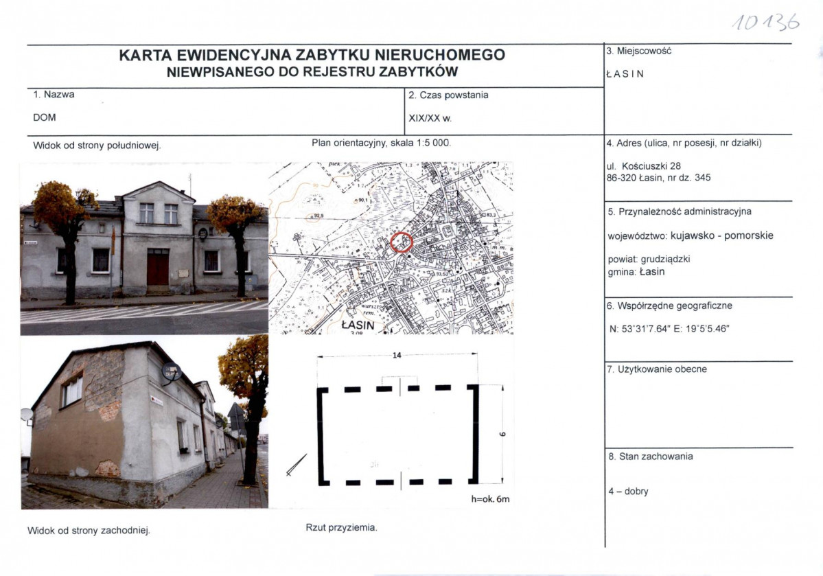Click the '8. Stan zachowania' label
Image resolution: width=823 pixels, height=576 pixels.
(x=650, y=457)
